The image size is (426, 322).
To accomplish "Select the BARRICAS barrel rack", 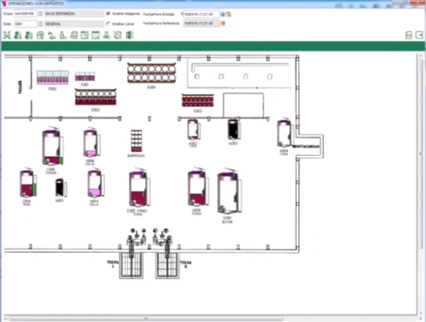I will pyautogui.click(x=136, y=141).
